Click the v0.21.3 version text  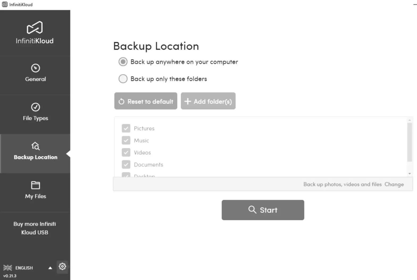pyautogui.click(x=10, y=276)
